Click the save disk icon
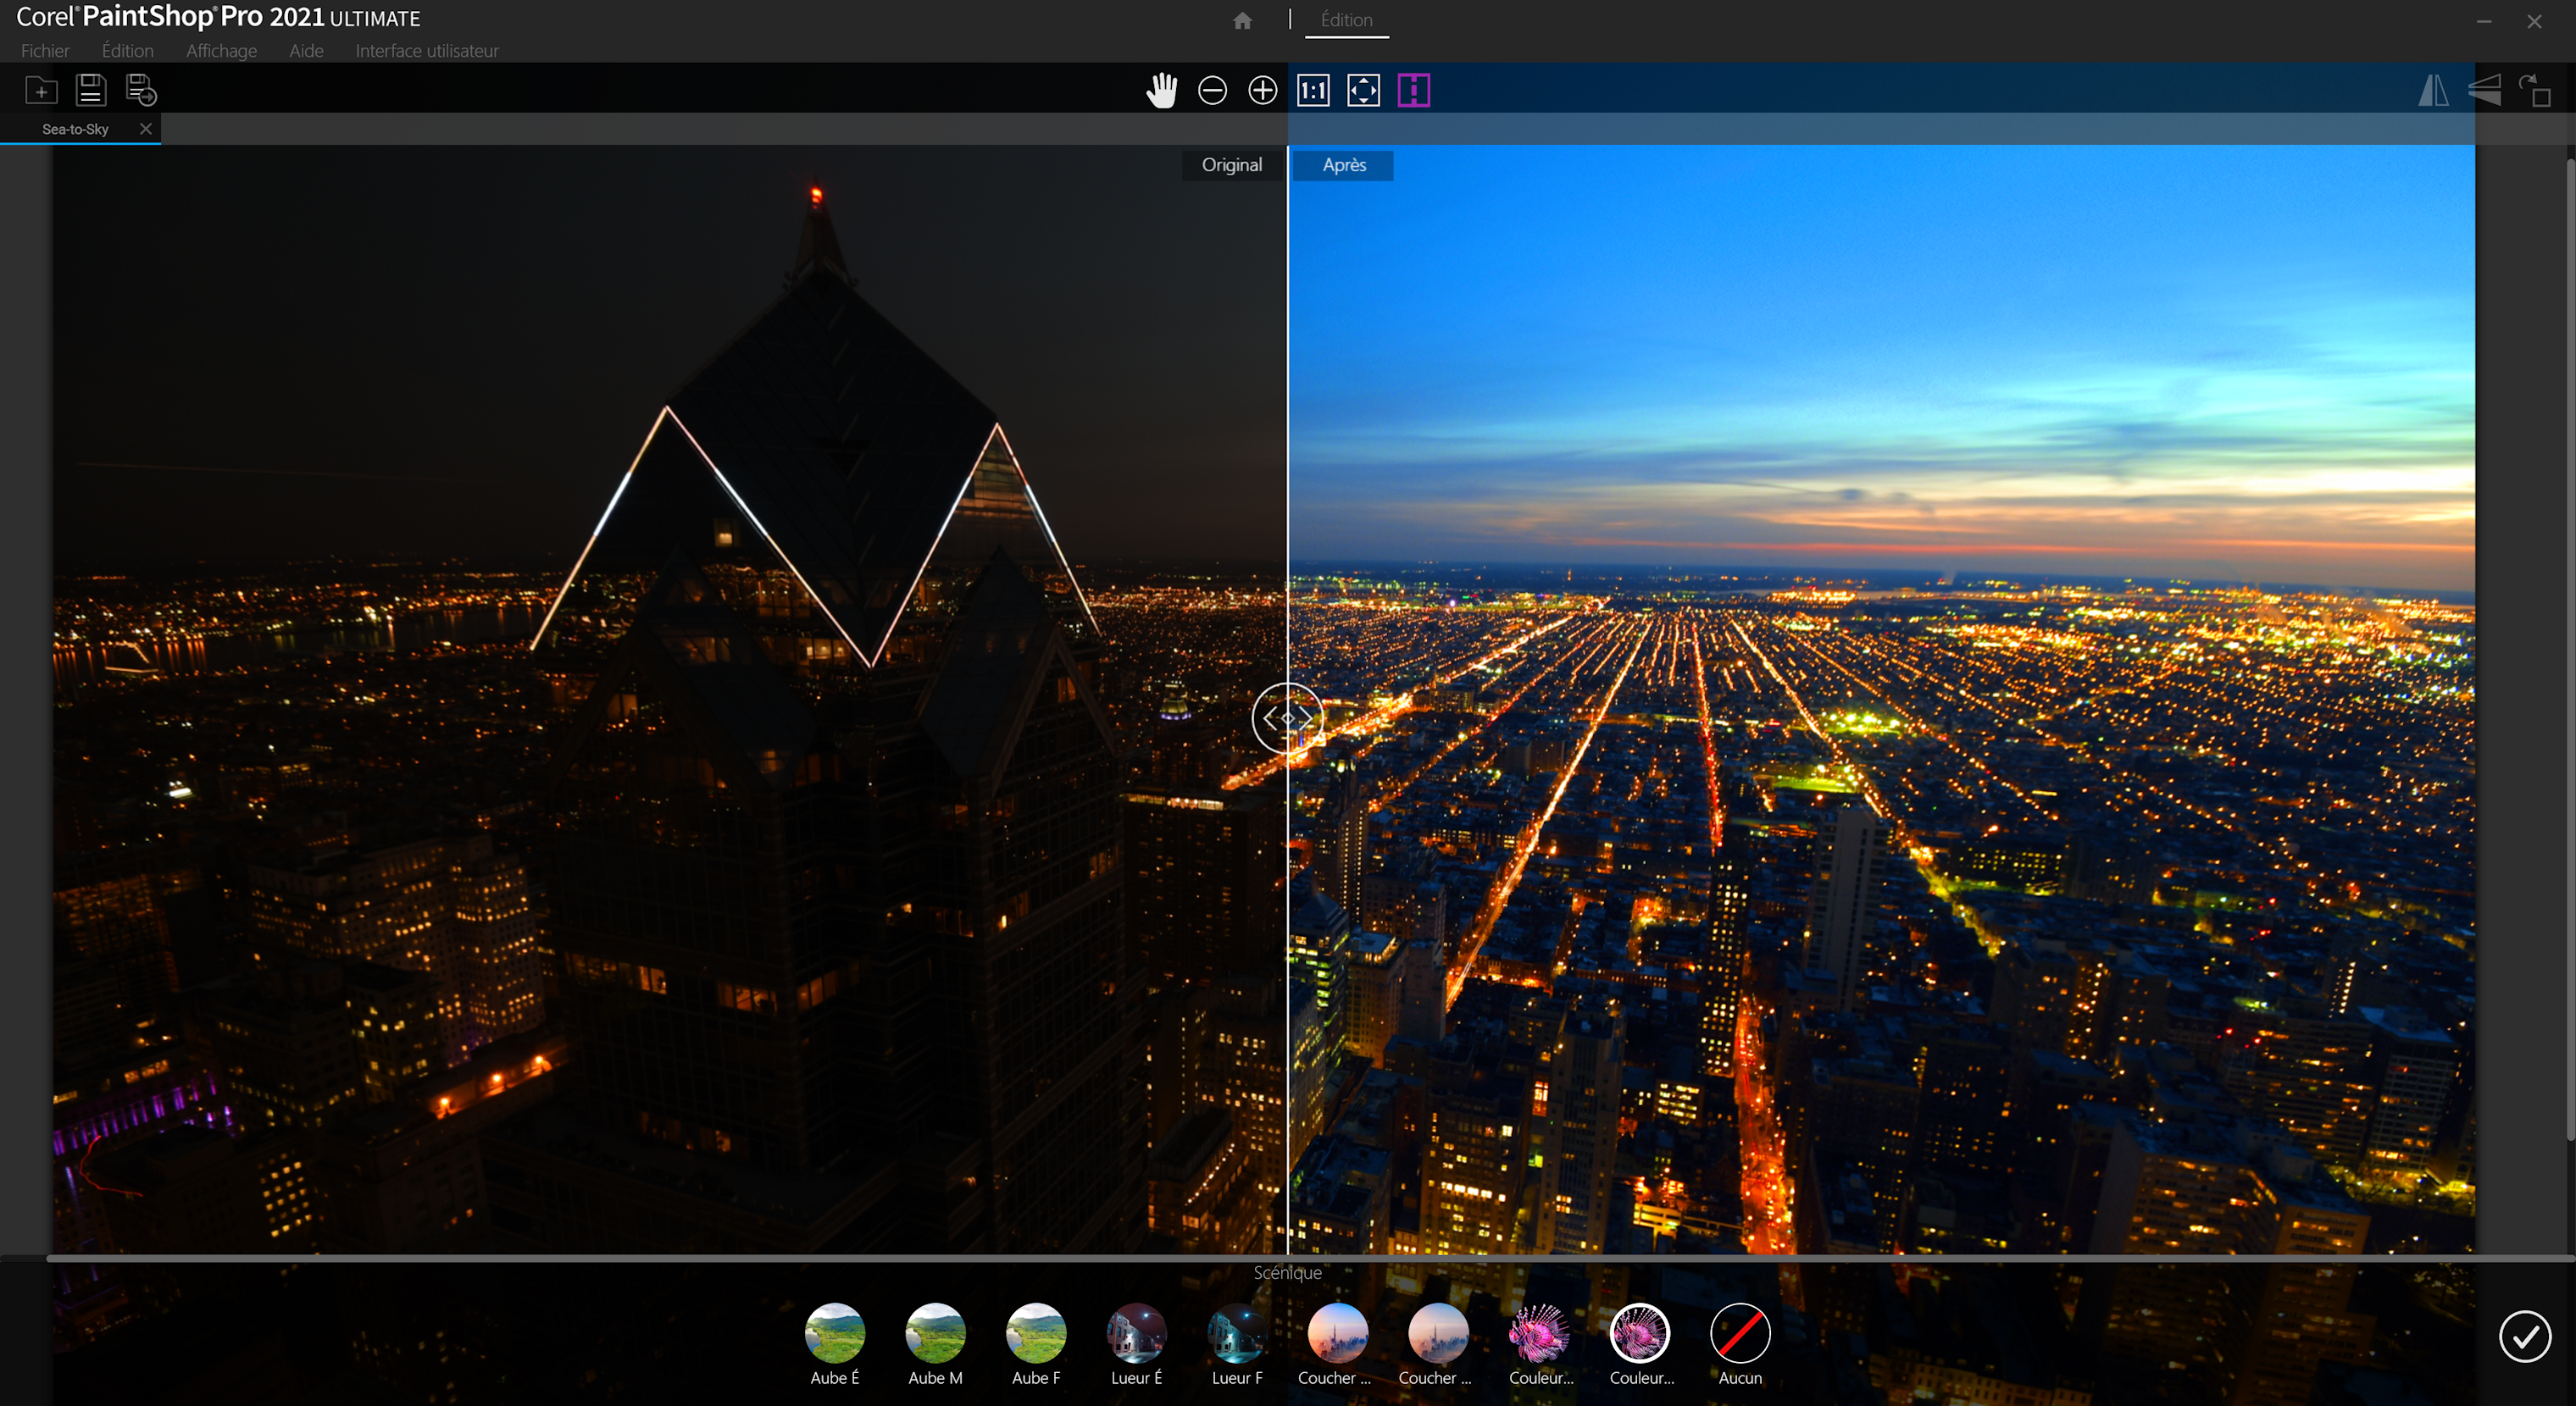 coord(91,91)
